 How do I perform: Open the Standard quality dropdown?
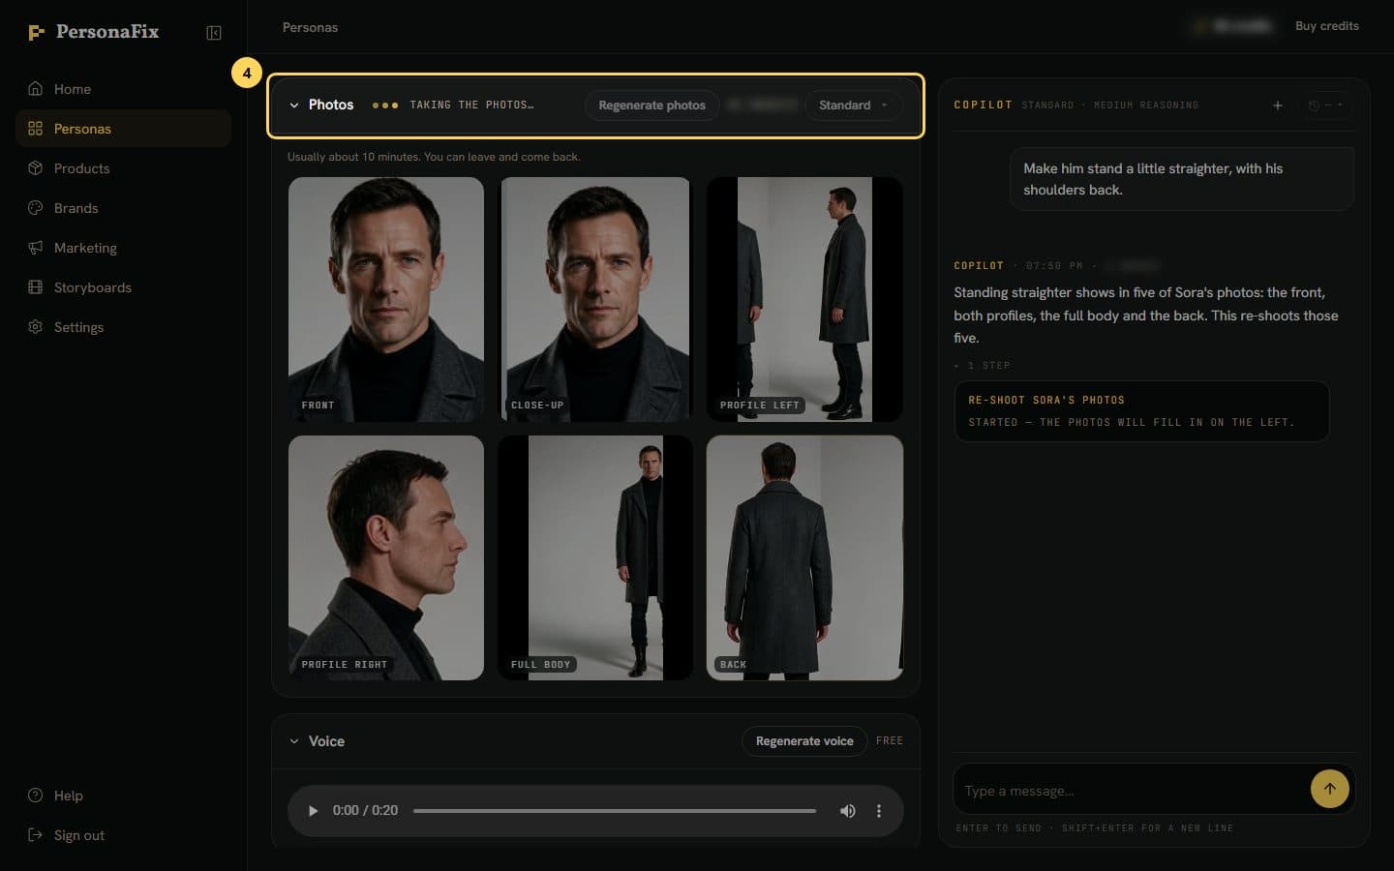[854, 105]
